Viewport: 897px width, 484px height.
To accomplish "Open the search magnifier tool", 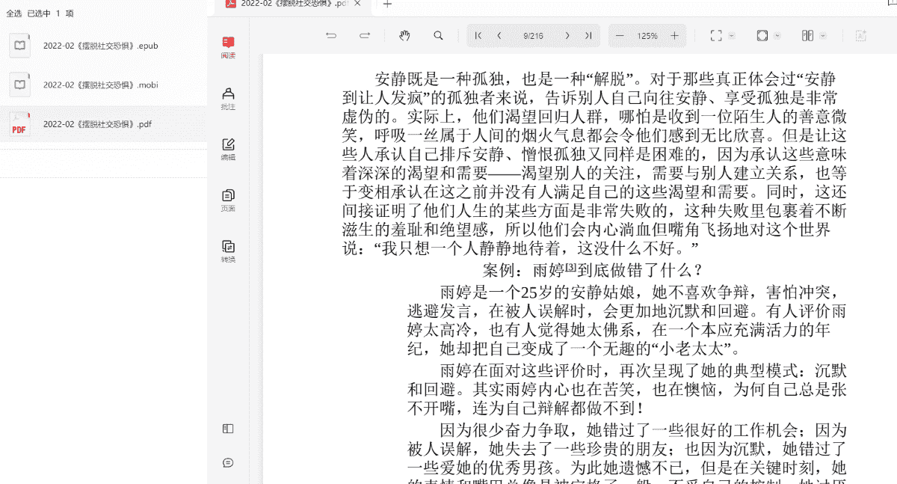I will 439,36.
